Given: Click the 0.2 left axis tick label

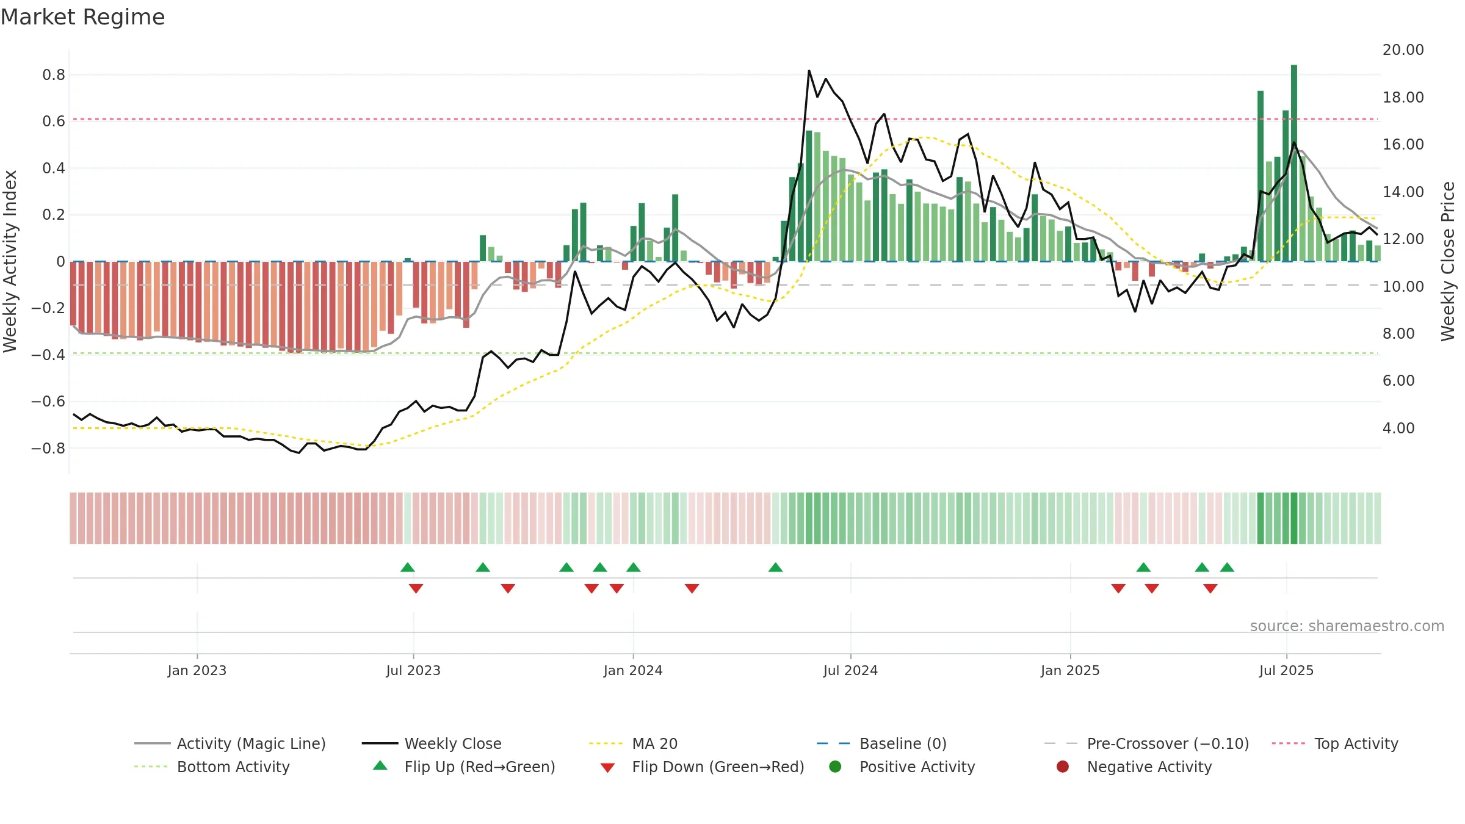Looking at the screenshot, I should click(54, 214).
